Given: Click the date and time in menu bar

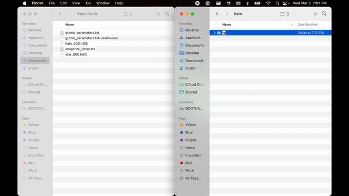Looking at the screenshot, I should [x=310, y=3].
